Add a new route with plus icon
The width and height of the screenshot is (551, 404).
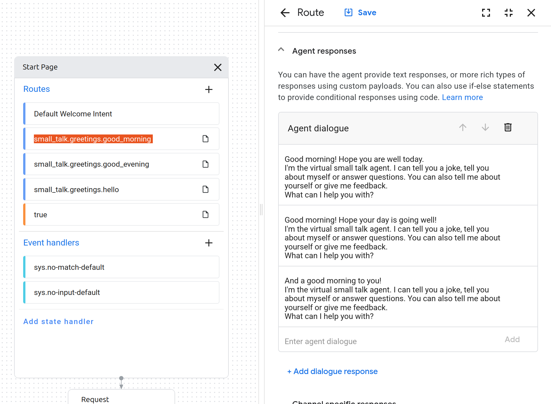209,90
